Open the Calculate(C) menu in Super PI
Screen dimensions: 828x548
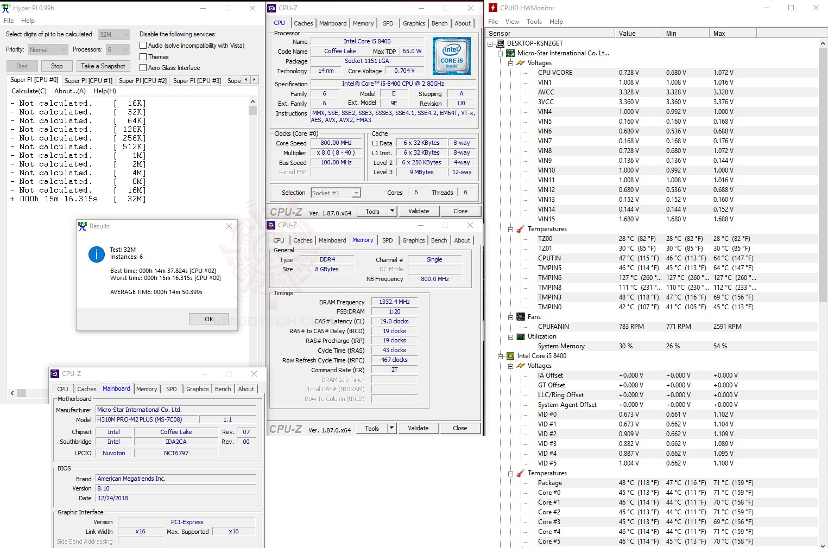29,91
